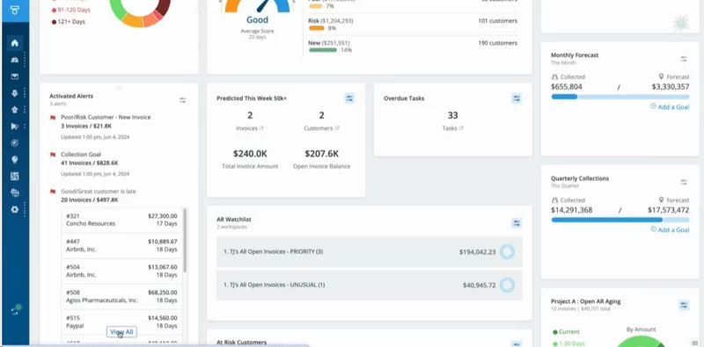Open the mail envelope icon in sidebar
This screenshot has width=704, height=347.
tap(15, 76)
